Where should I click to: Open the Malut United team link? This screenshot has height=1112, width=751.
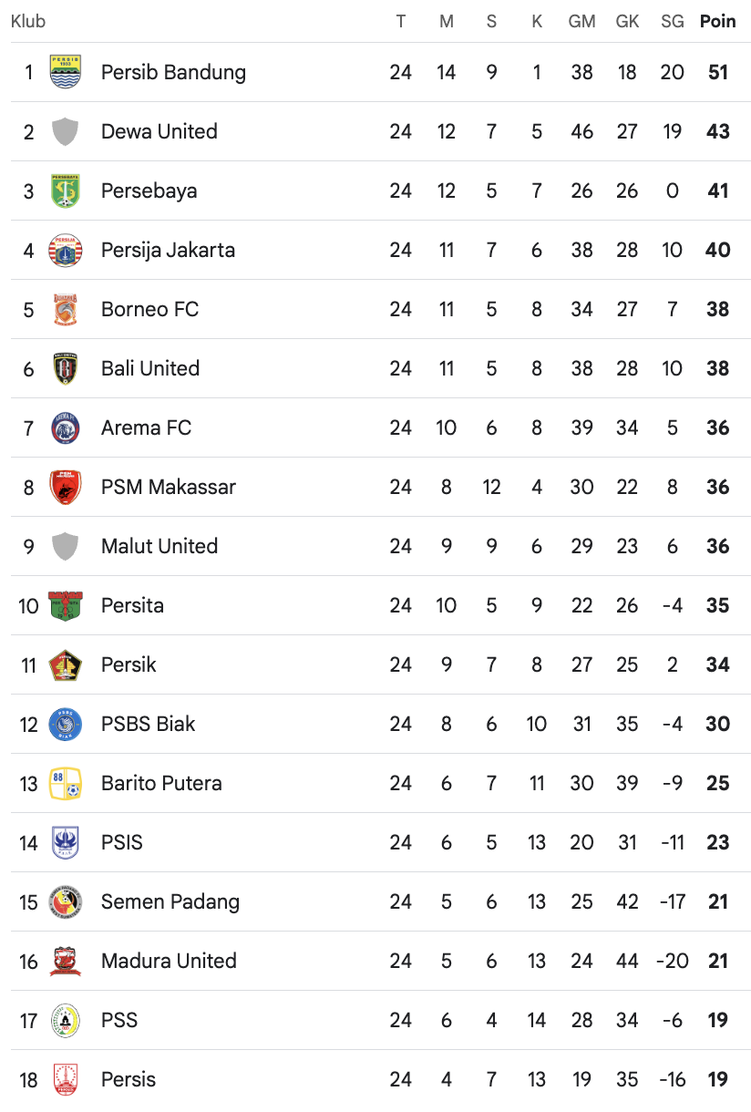click(159, 546)
